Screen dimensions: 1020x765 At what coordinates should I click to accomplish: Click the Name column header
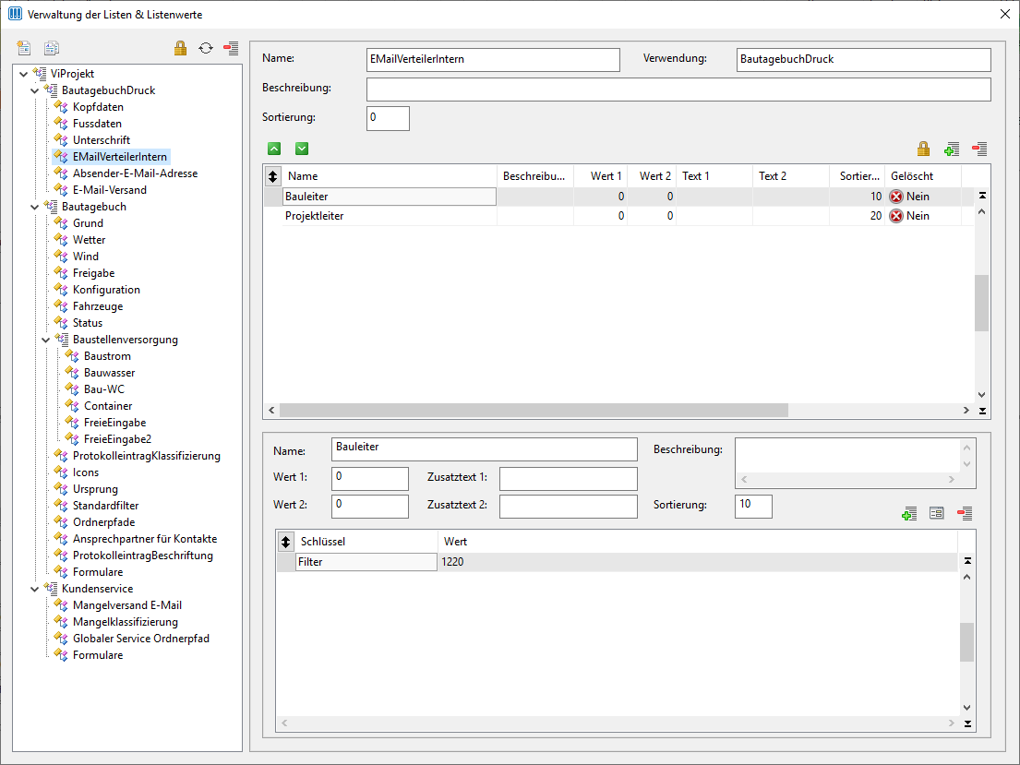(x=389, y=176)
